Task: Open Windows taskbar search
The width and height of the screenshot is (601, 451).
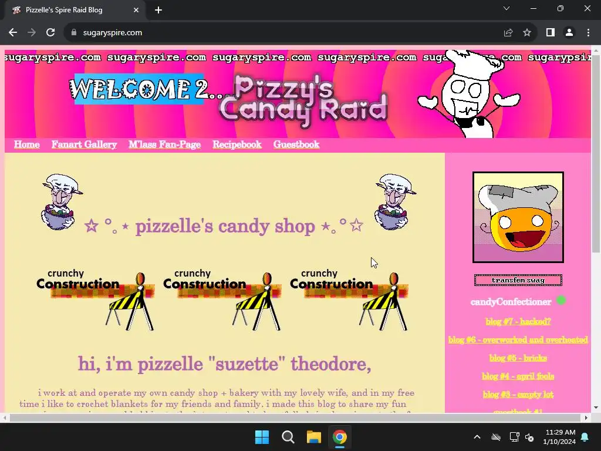Action: (x=288, y=437)
